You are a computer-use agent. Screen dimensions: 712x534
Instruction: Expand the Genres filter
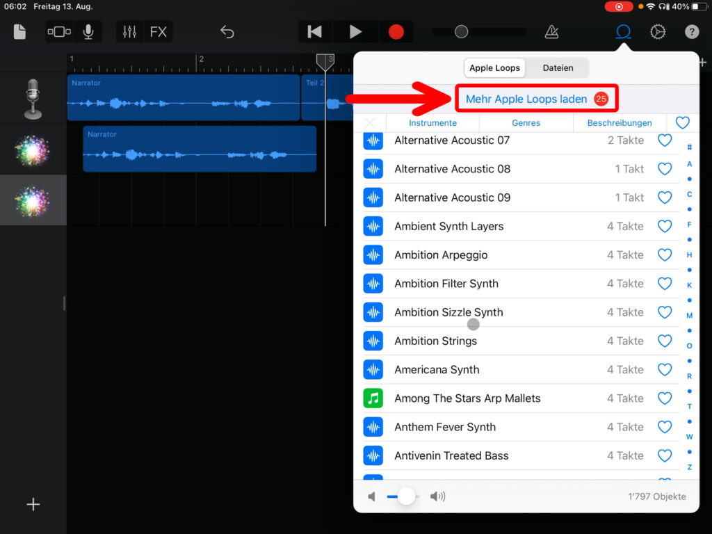click(x=526, y=123)
